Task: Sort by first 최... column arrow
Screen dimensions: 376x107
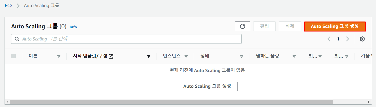Action: (320, 56)
